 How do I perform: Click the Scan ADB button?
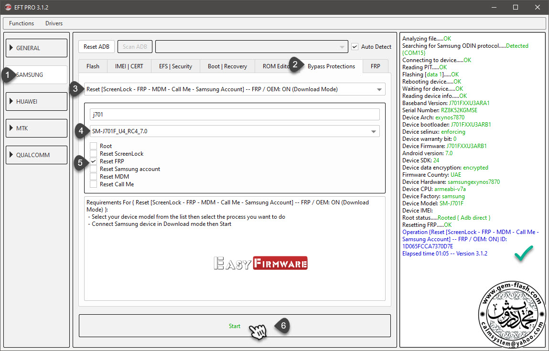point(135,46)
